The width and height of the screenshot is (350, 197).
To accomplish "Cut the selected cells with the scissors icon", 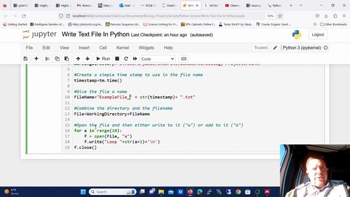I will [x=48, y=59].
